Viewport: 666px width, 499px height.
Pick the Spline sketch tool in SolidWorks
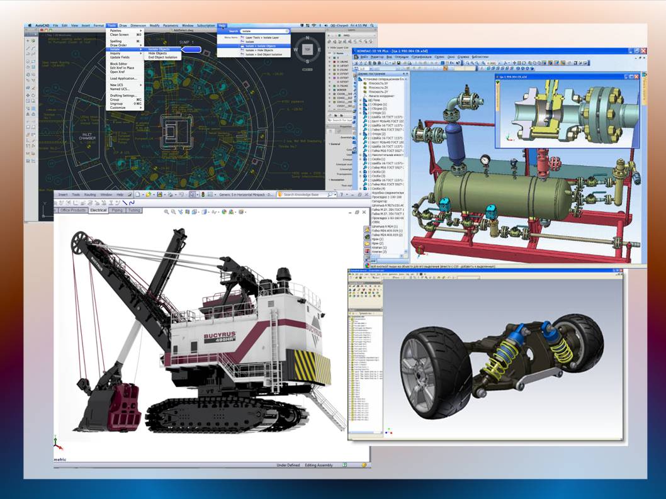click(132, 203)
